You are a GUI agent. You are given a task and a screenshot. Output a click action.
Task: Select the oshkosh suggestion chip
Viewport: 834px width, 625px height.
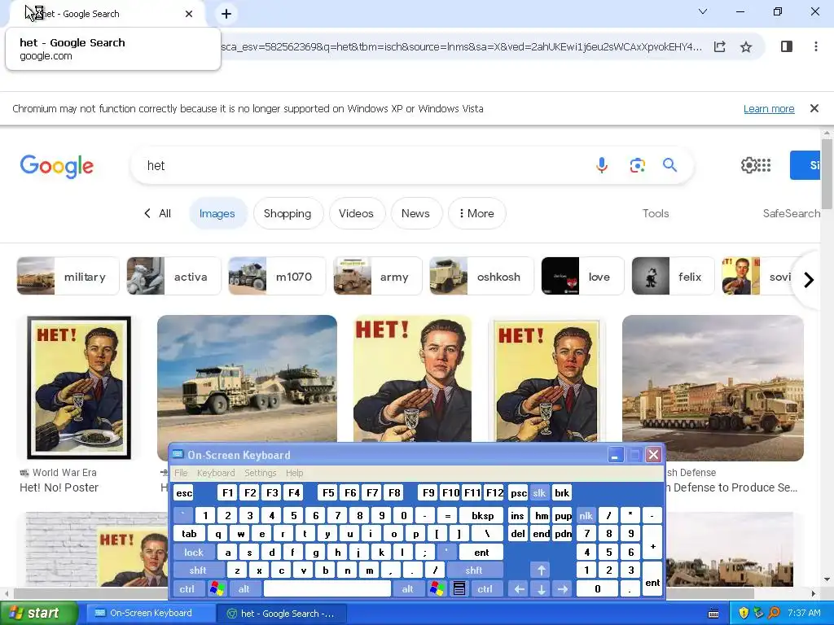point(481,276)
